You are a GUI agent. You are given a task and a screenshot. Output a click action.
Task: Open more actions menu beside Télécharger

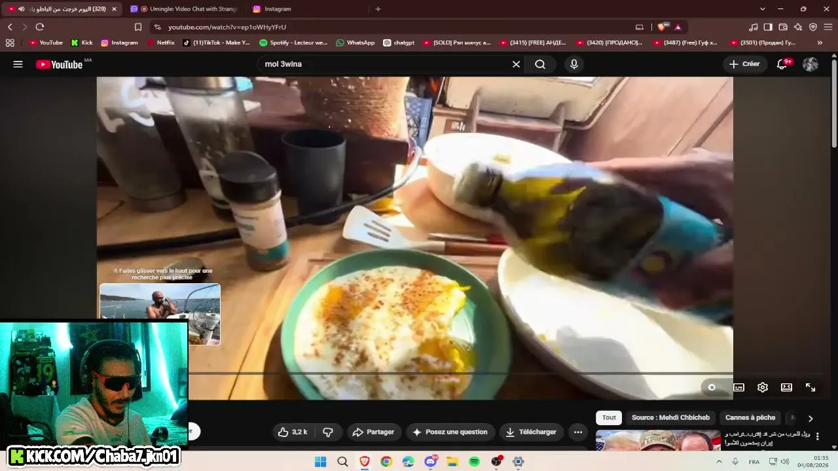[577, 432]
